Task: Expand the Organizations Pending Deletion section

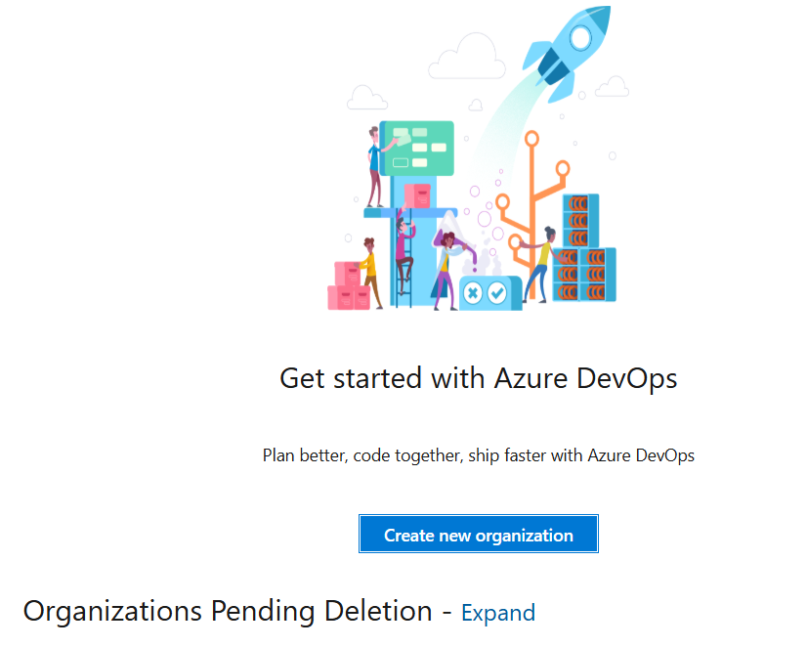Action: point(497,613)
